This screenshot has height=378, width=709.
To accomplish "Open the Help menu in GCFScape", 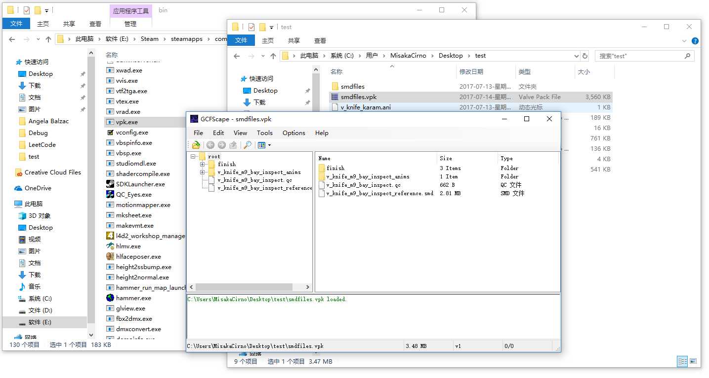I will 322,133.
